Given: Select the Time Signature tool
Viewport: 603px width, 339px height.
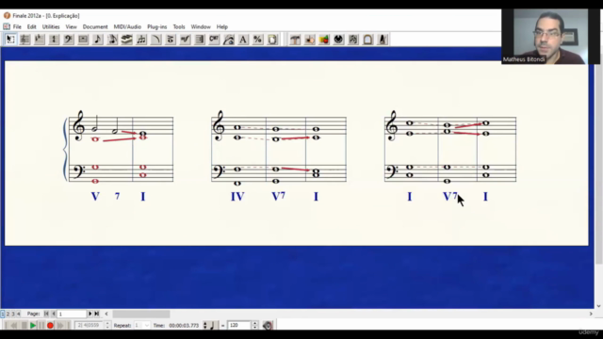Looking at the screenshot, I should 54,40.
